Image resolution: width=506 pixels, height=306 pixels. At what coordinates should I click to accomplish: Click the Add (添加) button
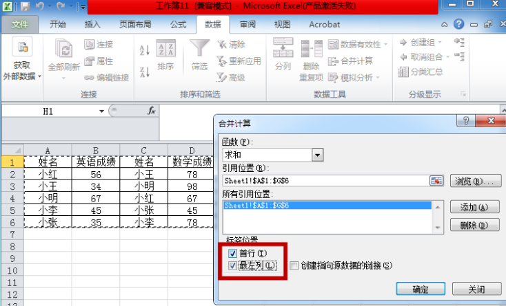point(475,207)
